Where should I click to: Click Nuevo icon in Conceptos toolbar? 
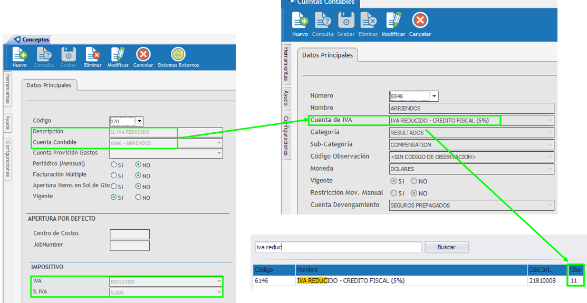(20, 54)
